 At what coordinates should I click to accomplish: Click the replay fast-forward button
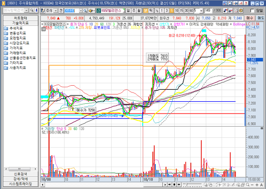(179, 185)
